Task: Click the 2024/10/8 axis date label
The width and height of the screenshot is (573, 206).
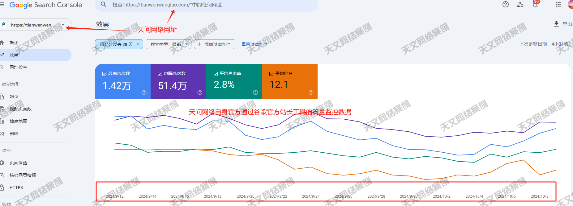Action: click(x=540, y=196)
